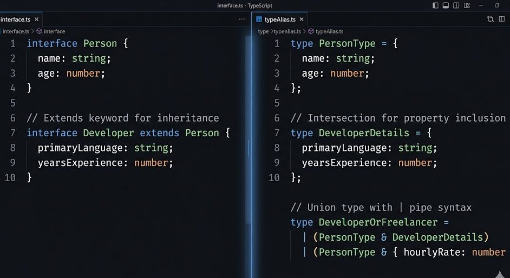The image size is (510, 278).
Task: Click 'Developer' in the interface declaration
Action: point(108,133)
